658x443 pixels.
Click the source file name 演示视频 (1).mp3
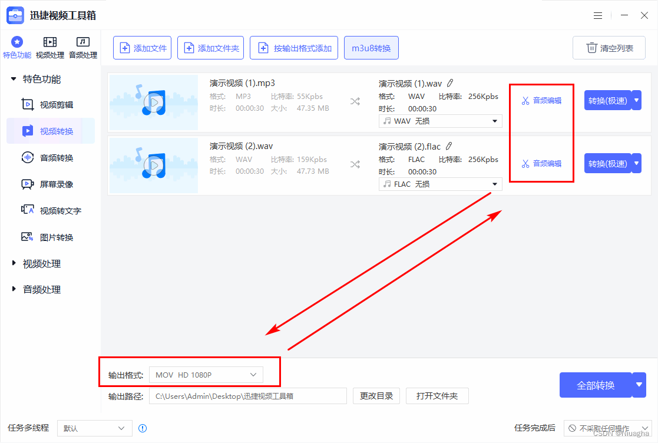coord(242,83)
